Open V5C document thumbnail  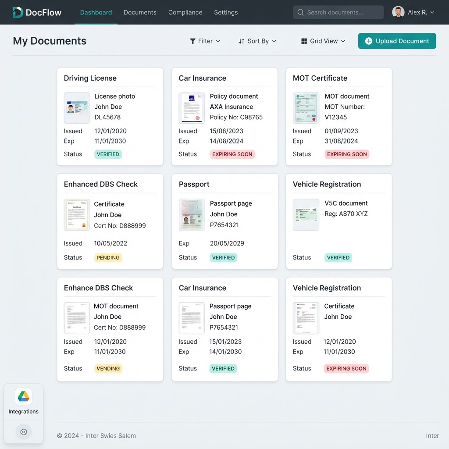coord(306,215)
